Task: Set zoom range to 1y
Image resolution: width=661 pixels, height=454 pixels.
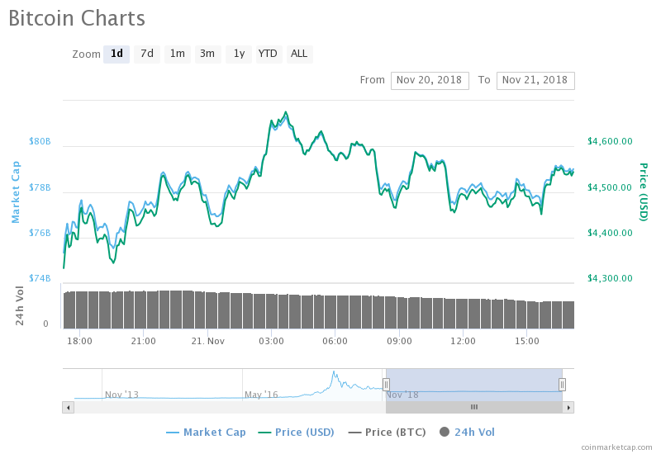Action: (x=239, y=54)
